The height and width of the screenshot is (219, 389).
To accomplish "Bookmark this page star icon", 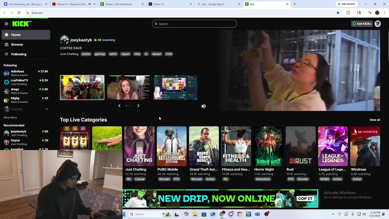I will point(338,13).
